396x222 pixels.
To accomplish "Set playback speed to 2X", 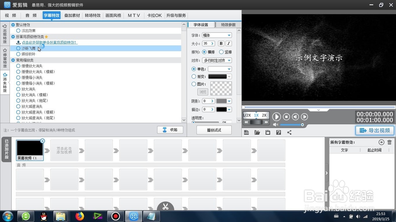I will [264, 115].
